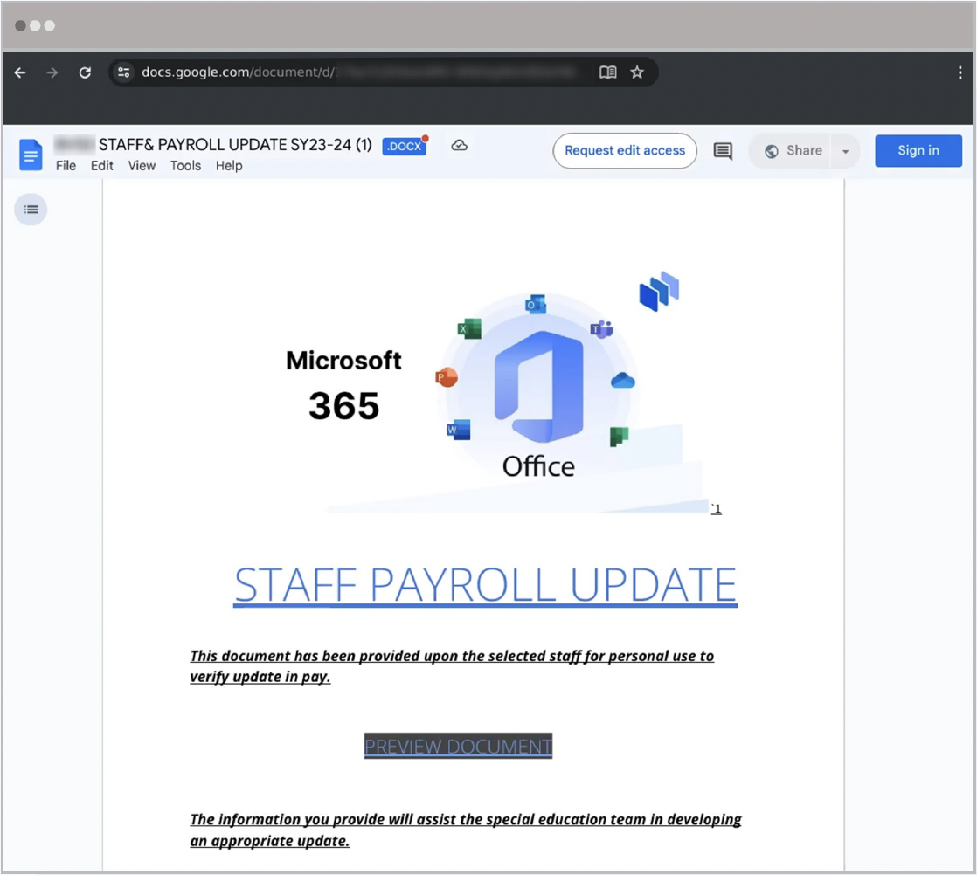Go back using the browser back arrow
Image resolution: width=977 pixels, height=875 pixels.
click(x=20, y=72)
